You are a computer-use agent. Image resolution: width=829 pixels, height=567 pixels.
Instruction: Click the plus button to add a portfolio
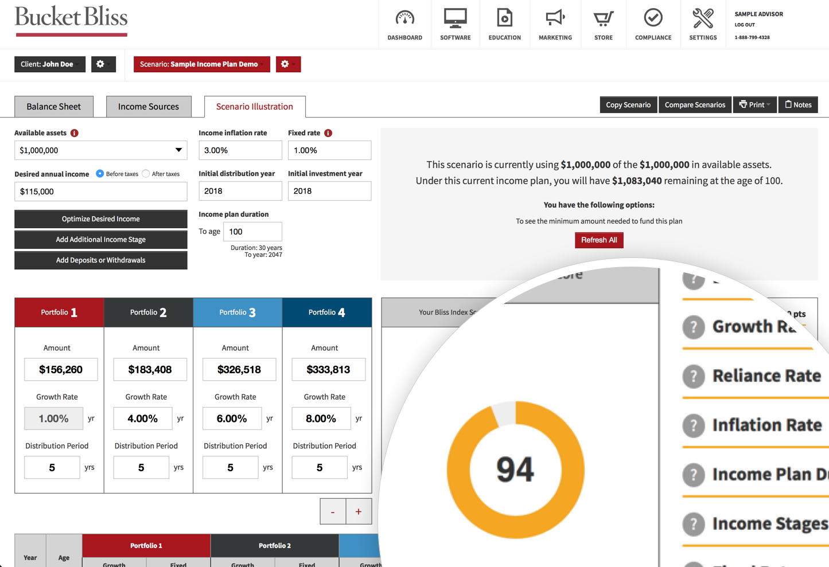tap(359, 511)
